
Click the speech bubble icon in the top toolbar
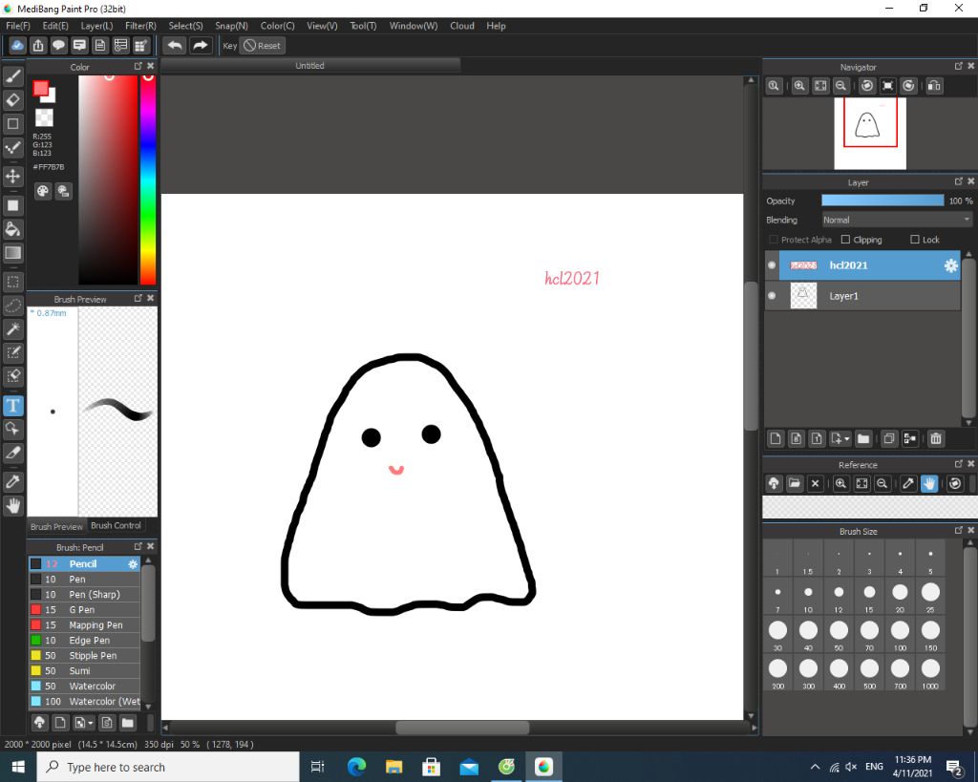(58, 46)
